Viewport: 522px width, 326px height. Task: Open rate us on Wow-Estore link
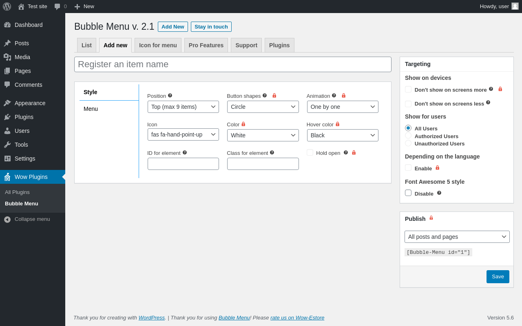click(297, 317)
